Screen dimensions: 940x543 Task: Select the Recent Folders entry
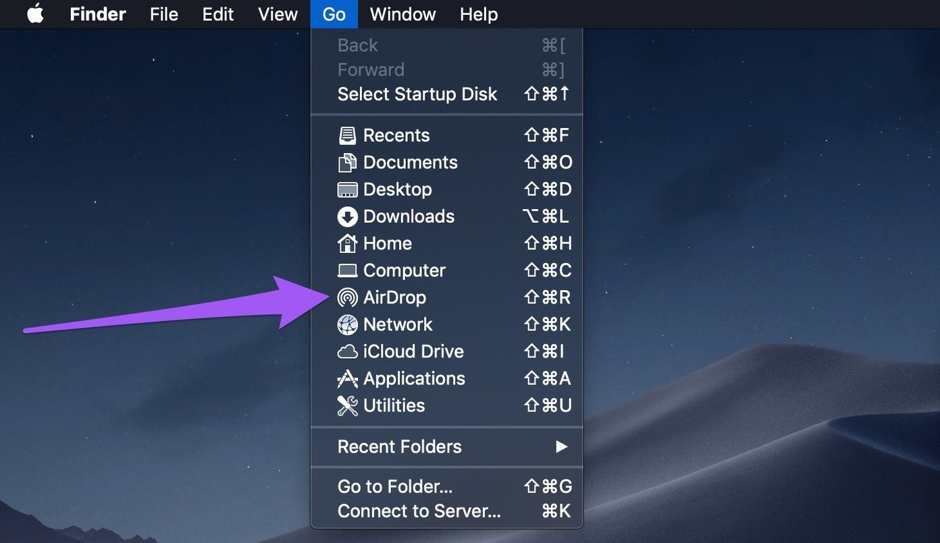click(446, 447)
